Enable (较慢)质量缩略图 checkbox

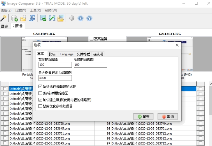(x=41, y=93)
